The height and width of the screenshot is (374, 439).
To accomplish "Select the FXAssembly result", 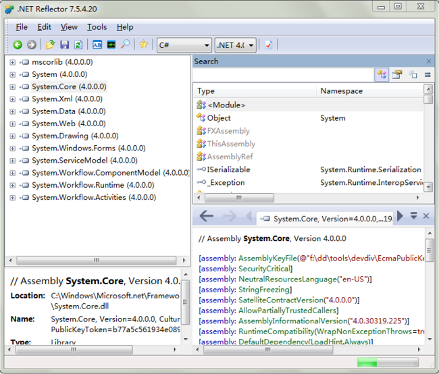I will (x=228, y=131).
